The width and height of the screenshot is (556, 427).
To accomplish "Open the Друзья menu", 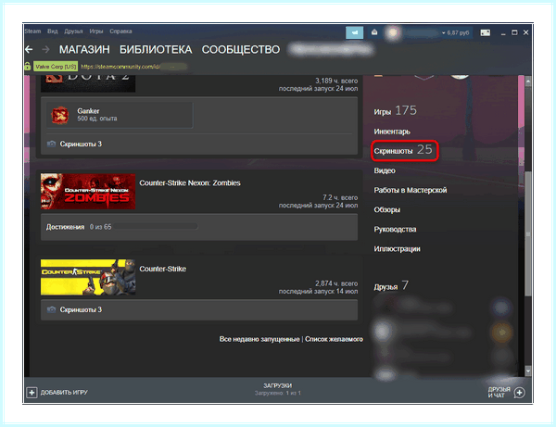I will click(x=73, y=31).
